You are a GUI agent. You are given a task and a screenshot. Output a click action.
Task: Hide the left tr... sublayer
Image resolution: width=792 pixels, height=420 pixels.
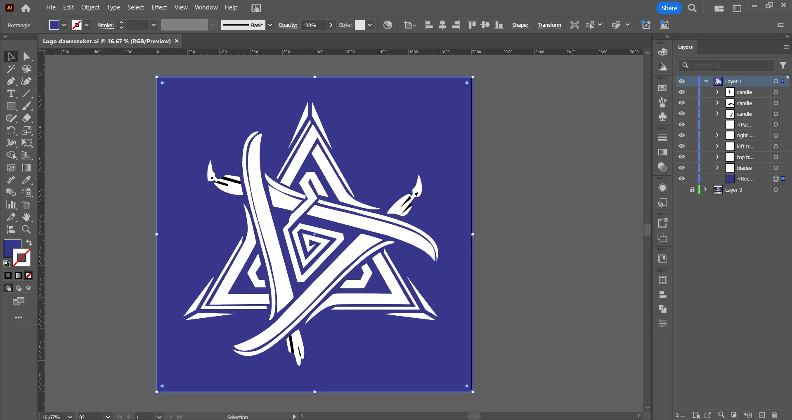coord(681,146)
